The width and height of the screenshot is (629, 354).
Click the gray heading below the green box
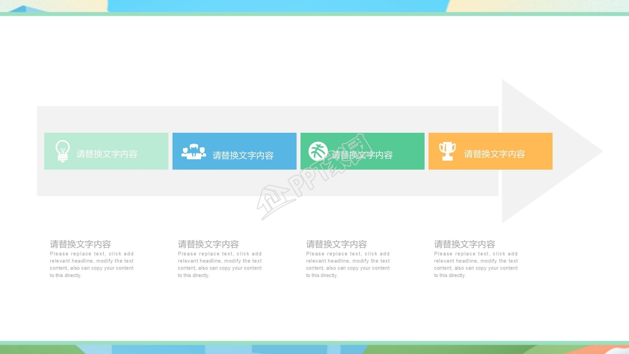pyautogui.click(x=337, y=244)
